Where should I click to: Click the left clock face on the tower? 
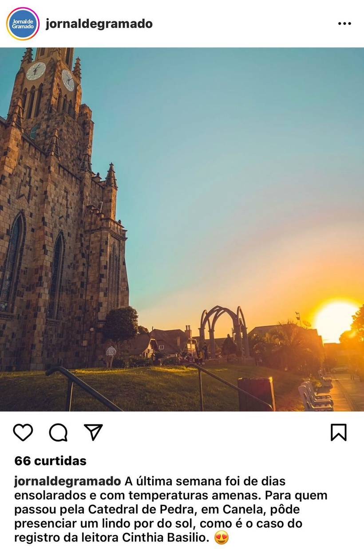(x=36, y=71)
